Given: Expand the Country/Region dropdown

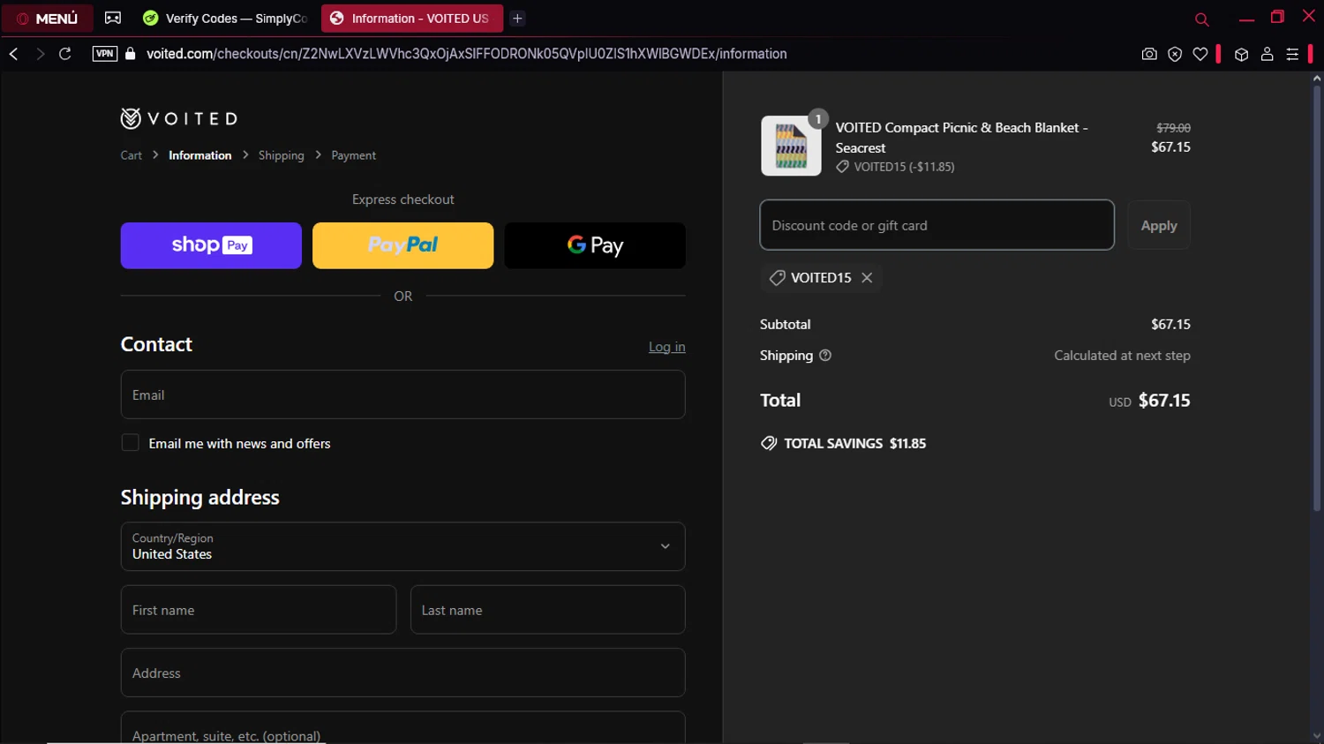Looking at the screenshot, I should 402,546.
